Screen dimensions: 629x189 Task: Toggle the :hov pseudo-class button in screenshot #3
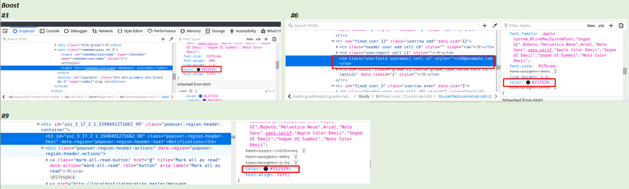[249, 39]
